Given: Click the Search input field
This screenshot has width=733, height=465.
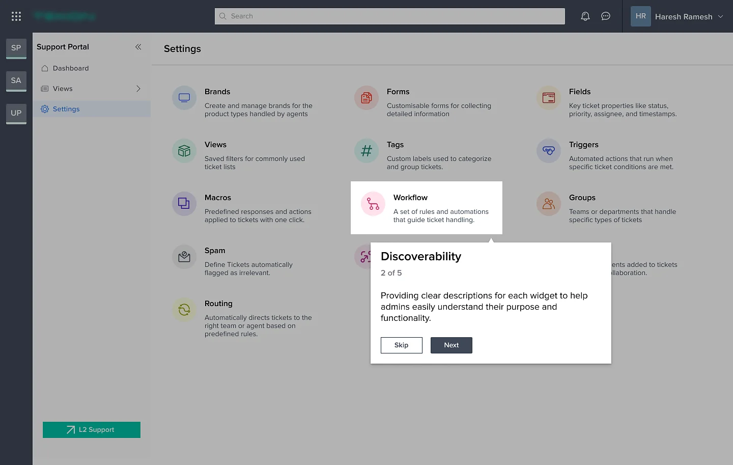Looking at the screenshot, I should pyautogui.click(x=390, y=16).
